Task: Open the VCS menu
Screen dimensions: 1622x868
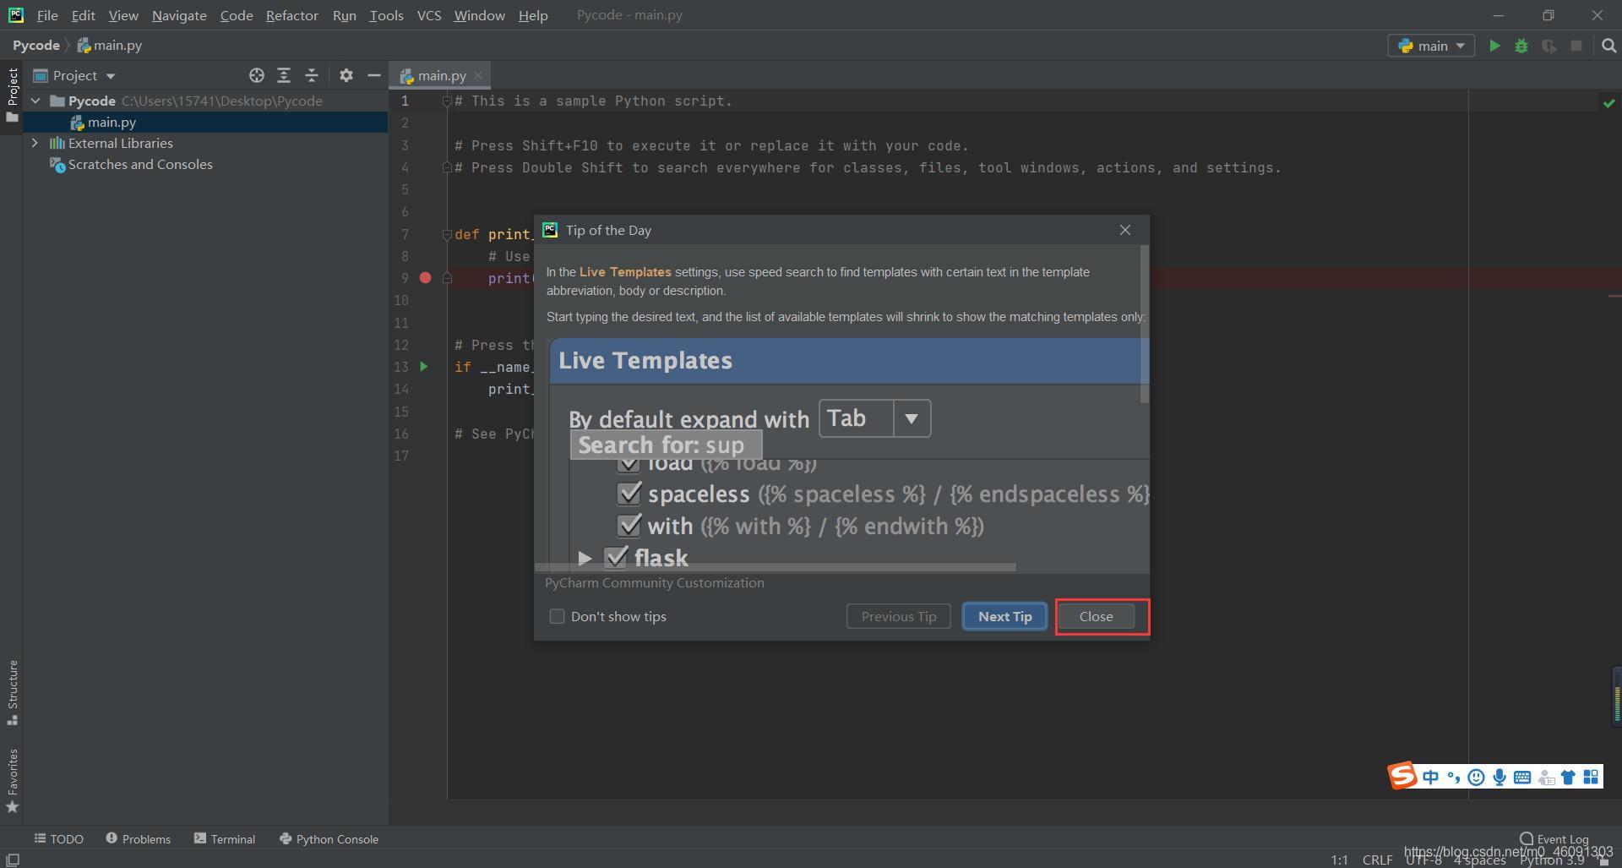Action: [428, 15]
